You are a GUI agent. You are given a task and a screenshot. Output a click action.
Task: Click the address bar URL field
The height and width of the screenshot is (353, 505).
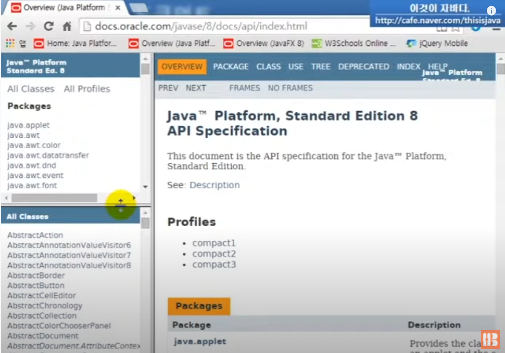coord(225,27)
